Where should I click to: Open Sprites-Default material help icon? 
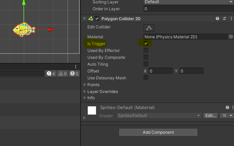[227, 107]
